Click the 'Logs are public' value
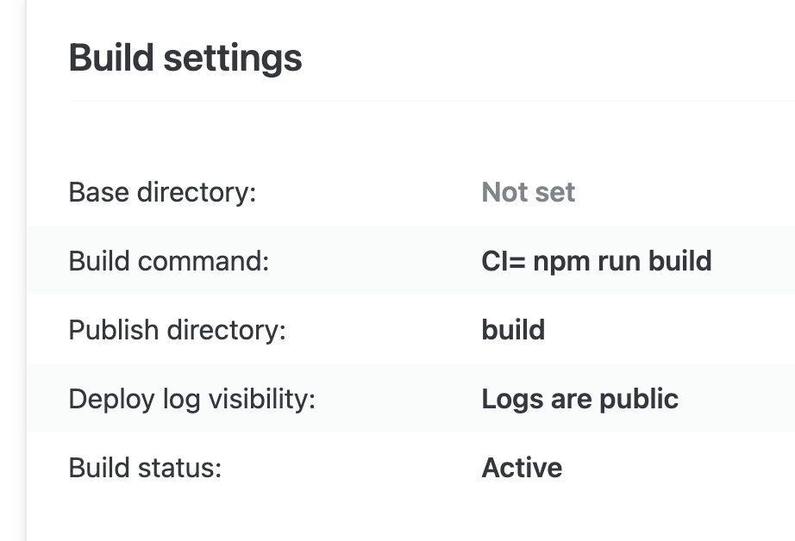Viewport: 795px width, 541px height. (579, 399)
